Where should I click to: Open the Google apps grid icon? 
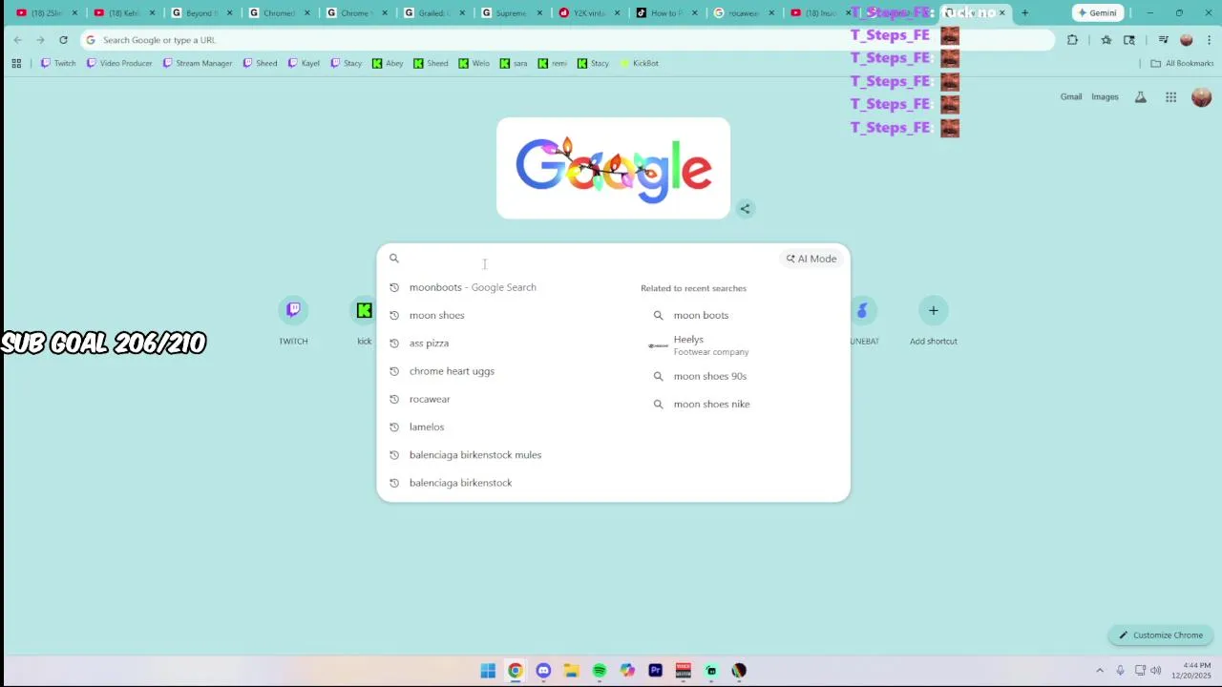click(x=1170, y=97)
